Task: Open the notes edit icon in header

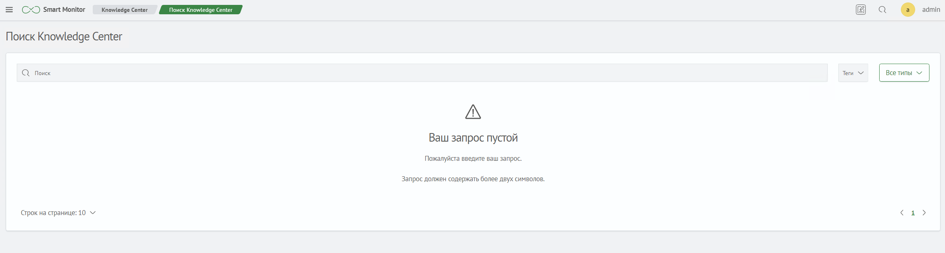Action: click(x=861, y=10)
